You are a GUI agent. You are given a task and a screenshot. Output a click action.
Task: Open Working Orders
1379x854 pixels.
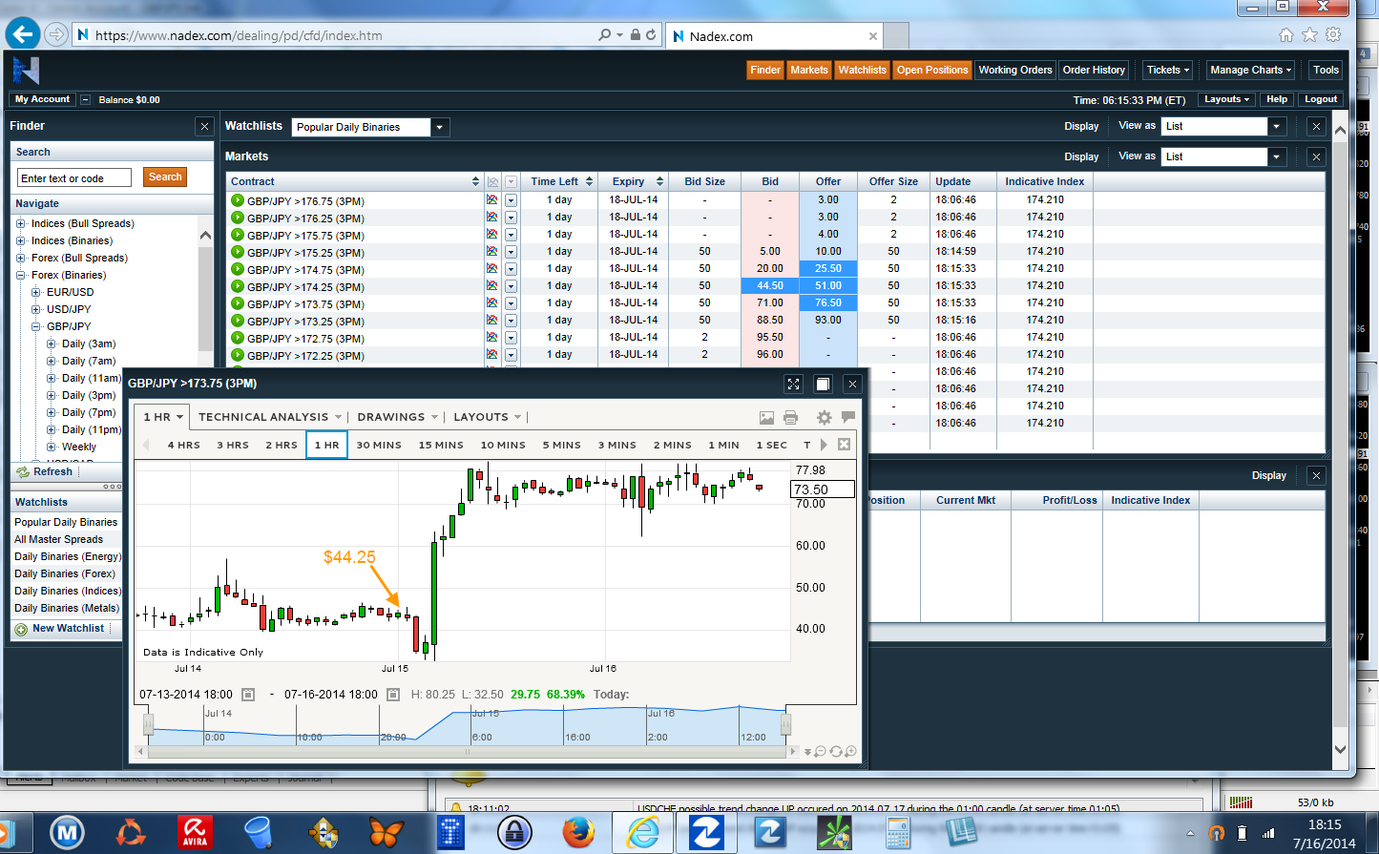tap(1014, 70)
